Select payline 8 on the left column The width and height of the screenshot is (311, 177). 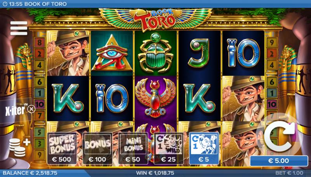pos(40,43)
